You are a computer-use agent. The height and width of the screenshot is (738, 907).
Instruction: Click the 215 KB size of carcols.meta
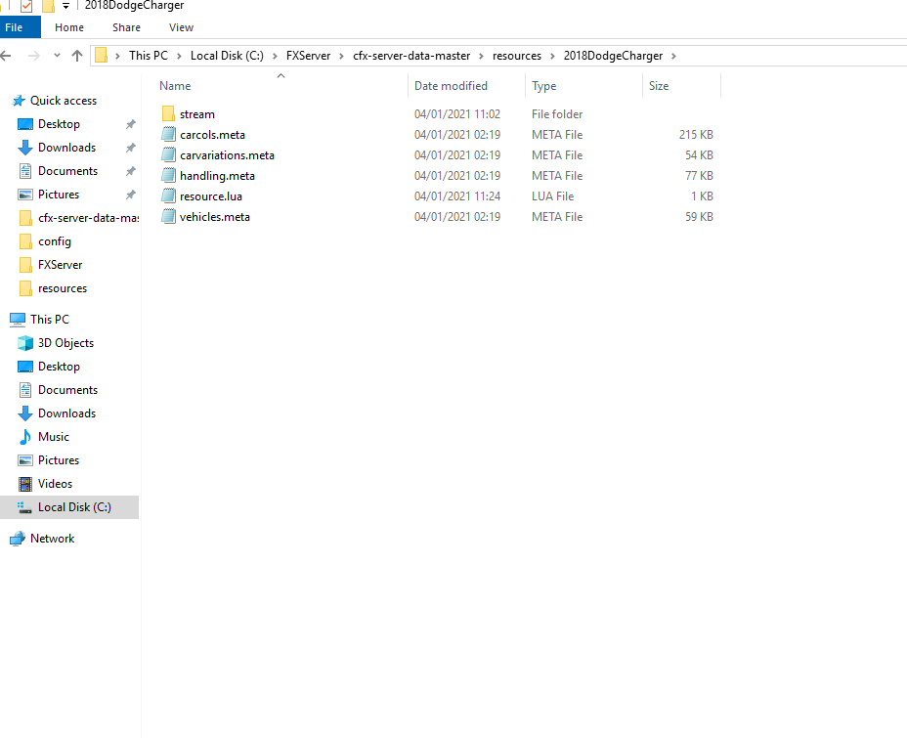(696, 134)
